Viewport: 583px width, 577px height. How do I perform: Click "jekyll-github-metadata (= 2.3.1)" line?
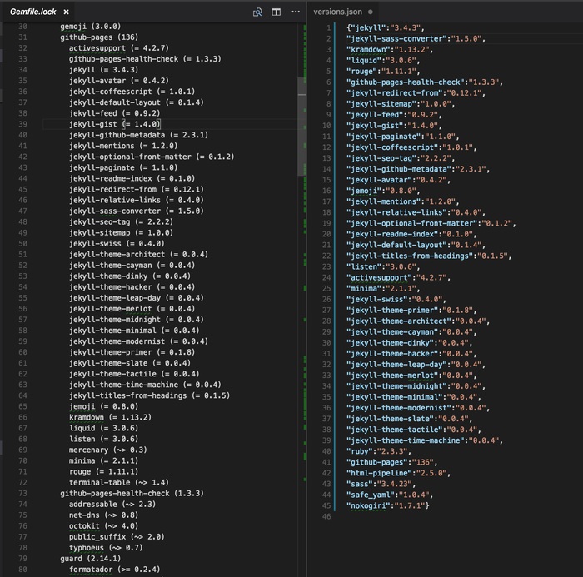click(x=139, y=135)
